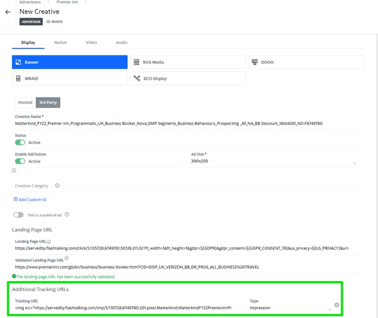
Task: Select the Hosted option
Action: click(x=25, y=102)
